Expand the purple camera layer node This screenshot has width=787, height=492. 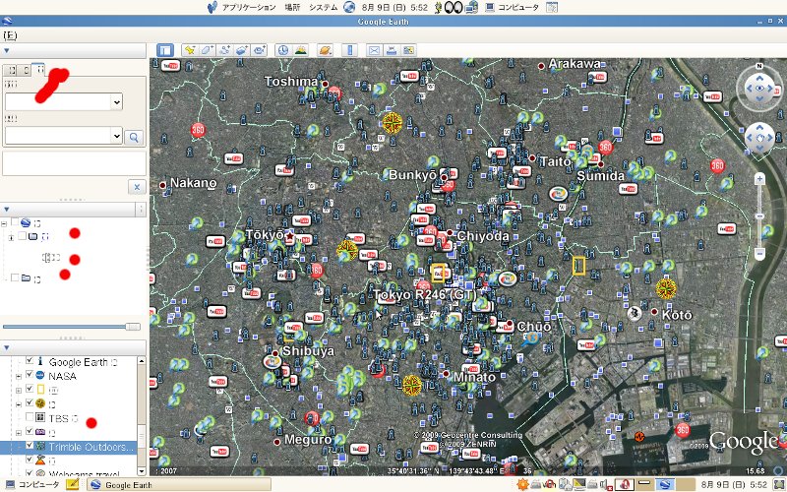coord(19,432)
